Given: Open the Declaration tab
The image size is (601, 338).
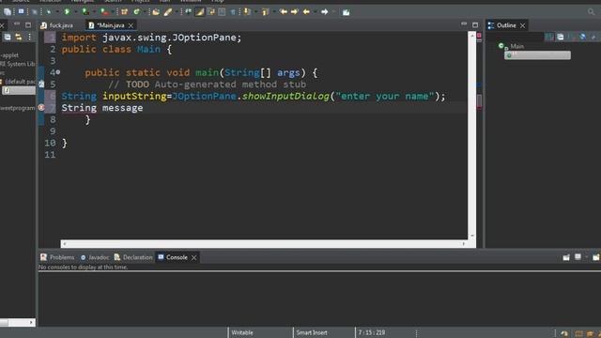Looking at the screenshot, I should (x=133, y=257).
